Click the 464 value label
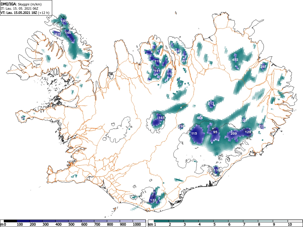 (x=200, y=118)
